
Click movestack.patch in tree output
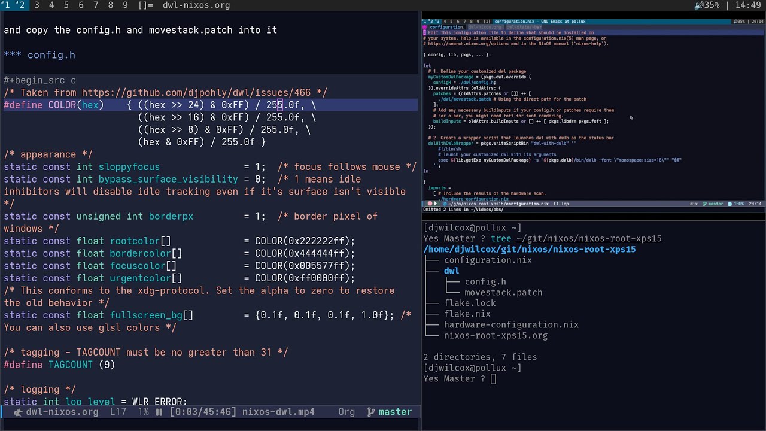pyautogui.click(x=504, y=292)
